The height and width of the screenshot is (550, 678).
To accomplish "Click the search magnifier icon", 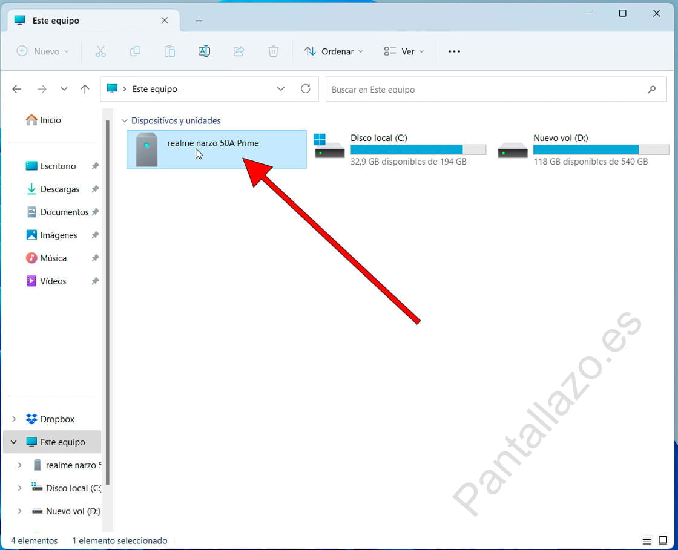I will click(x=651, y=90).
